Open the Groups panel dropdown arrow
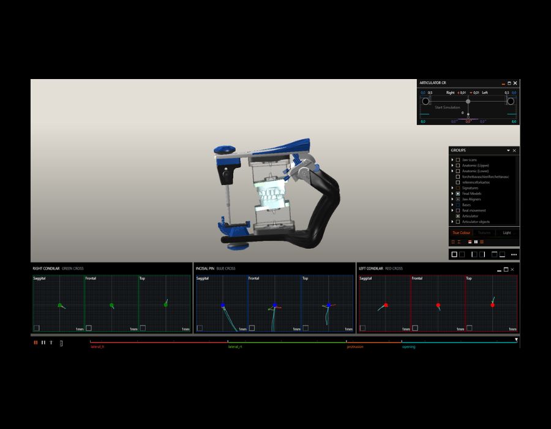 tap(508, 150)
